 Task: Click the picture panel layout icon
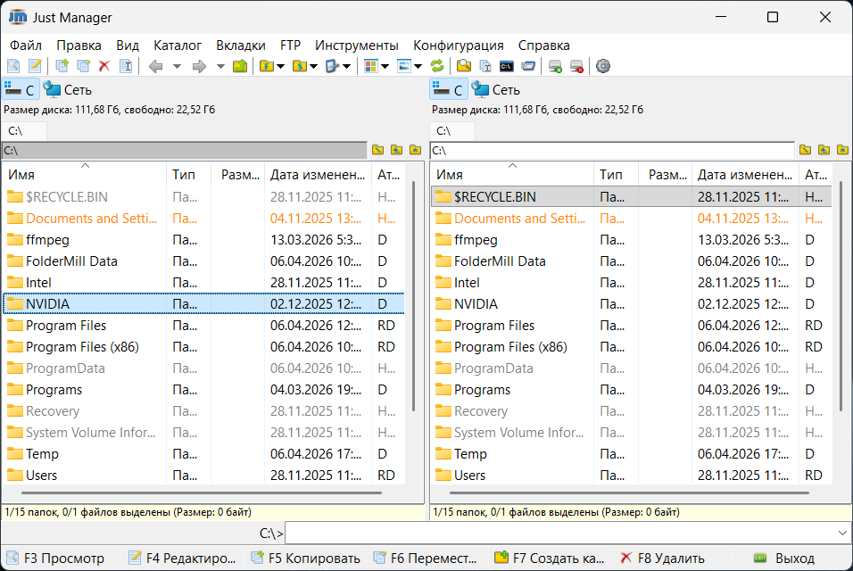click(x=404, y=66)
